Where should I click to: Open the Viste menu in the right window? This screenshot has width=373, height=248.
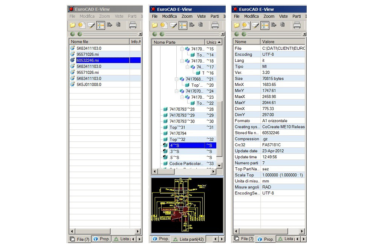coord(283,16)
